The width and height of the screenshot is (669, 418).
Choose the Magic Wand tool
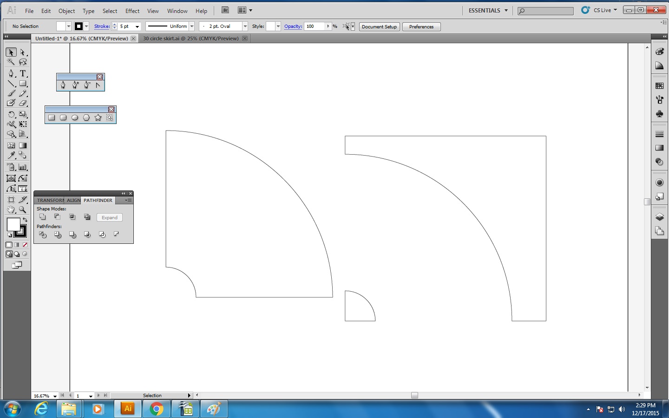tap(11, 62)
